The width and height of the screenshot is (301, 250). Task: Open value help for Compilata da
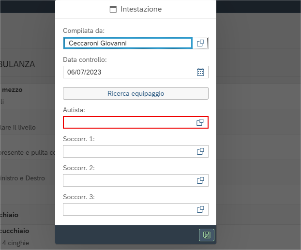(x=200, y=43)
